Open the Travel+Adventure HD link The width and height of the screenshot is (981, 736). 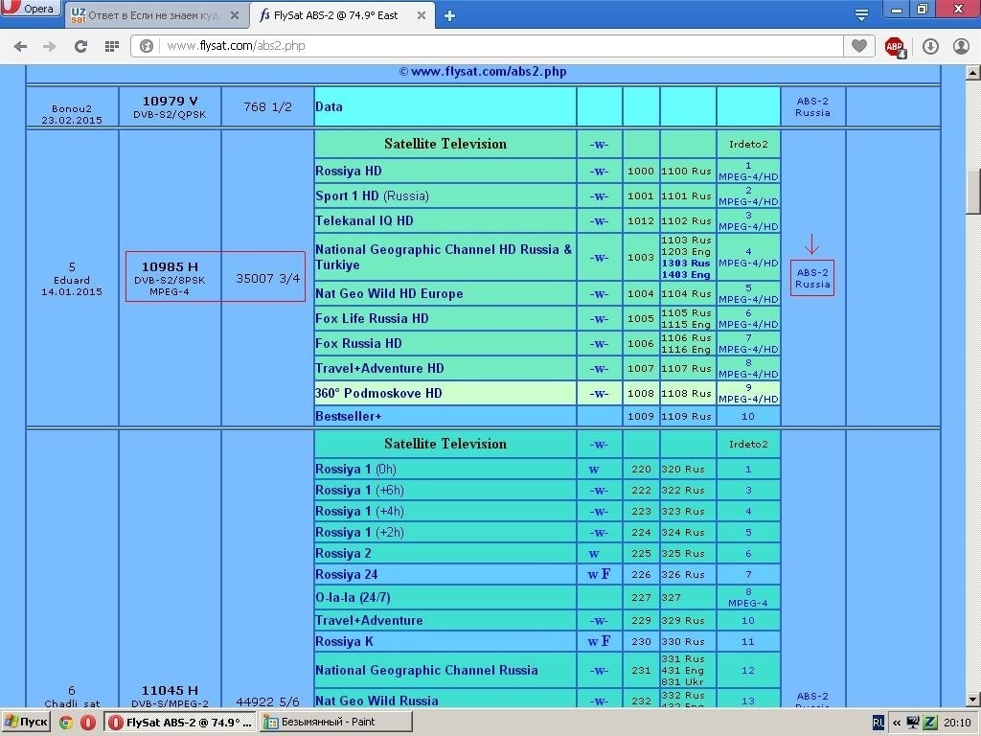coord(379,369)
